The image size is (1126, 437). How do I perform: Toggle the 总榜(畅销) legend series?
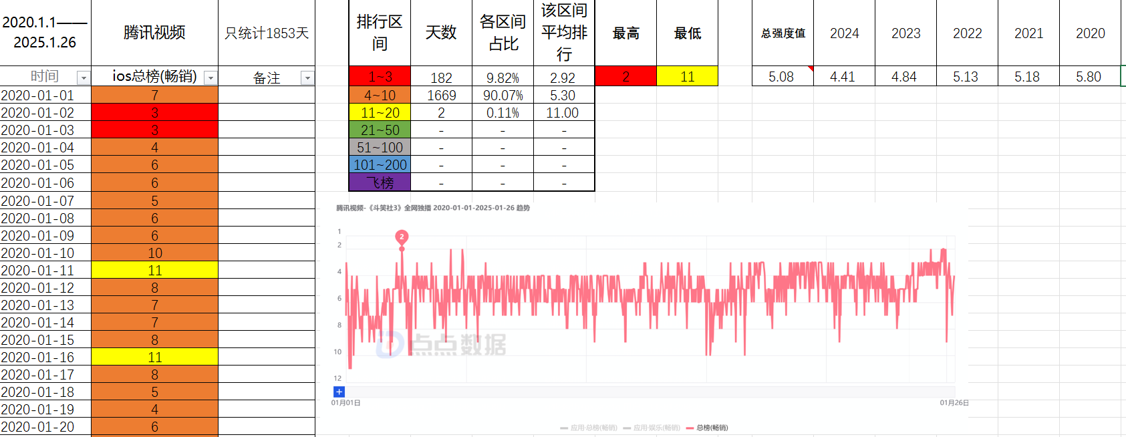click(707, 428)
